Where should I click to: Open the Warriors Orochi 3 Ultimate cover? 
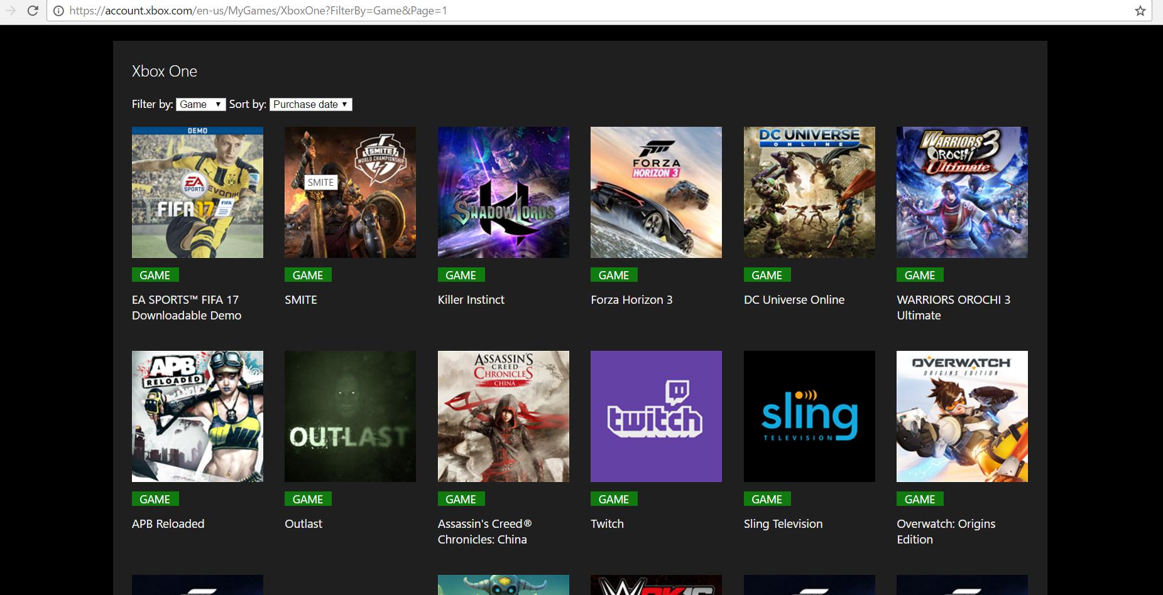pyautogui.click(x=962, y=192)
